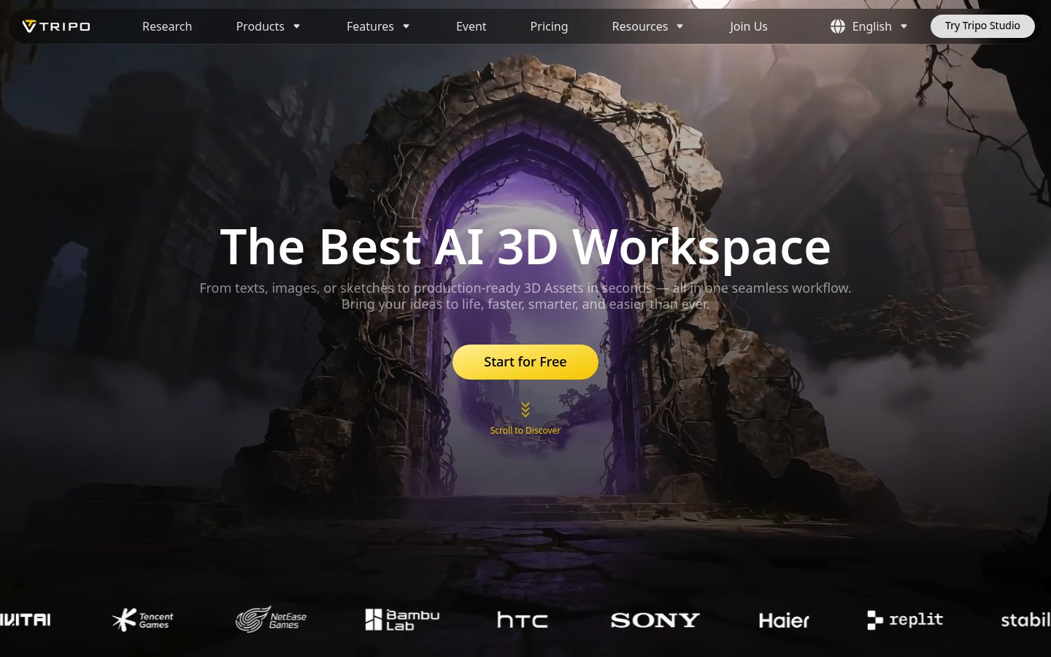The width and height of the screenshot is (1051, 657).
Task: Open the Features menu
Action: pos(370,26)
